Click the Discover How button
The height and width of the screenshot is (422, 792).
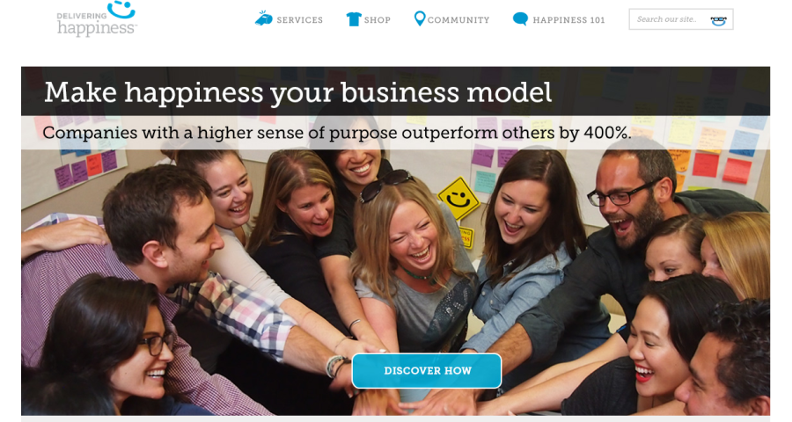point(427,370)
